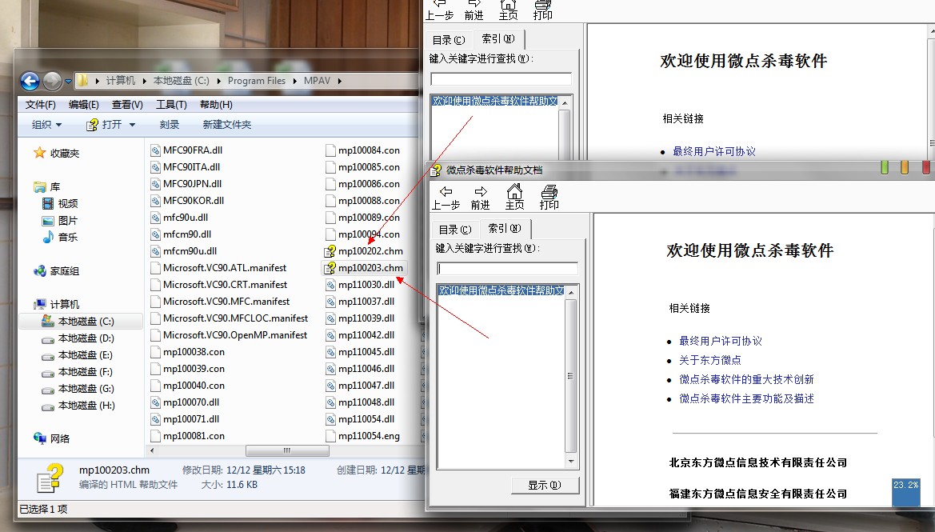Click the Explorer forward arrow button
935x532 pixels.
click(53, 81)
